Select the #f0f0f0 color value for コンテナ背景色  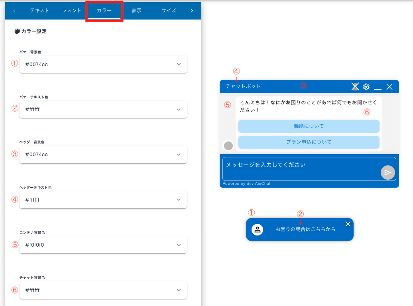coord(103,245)
